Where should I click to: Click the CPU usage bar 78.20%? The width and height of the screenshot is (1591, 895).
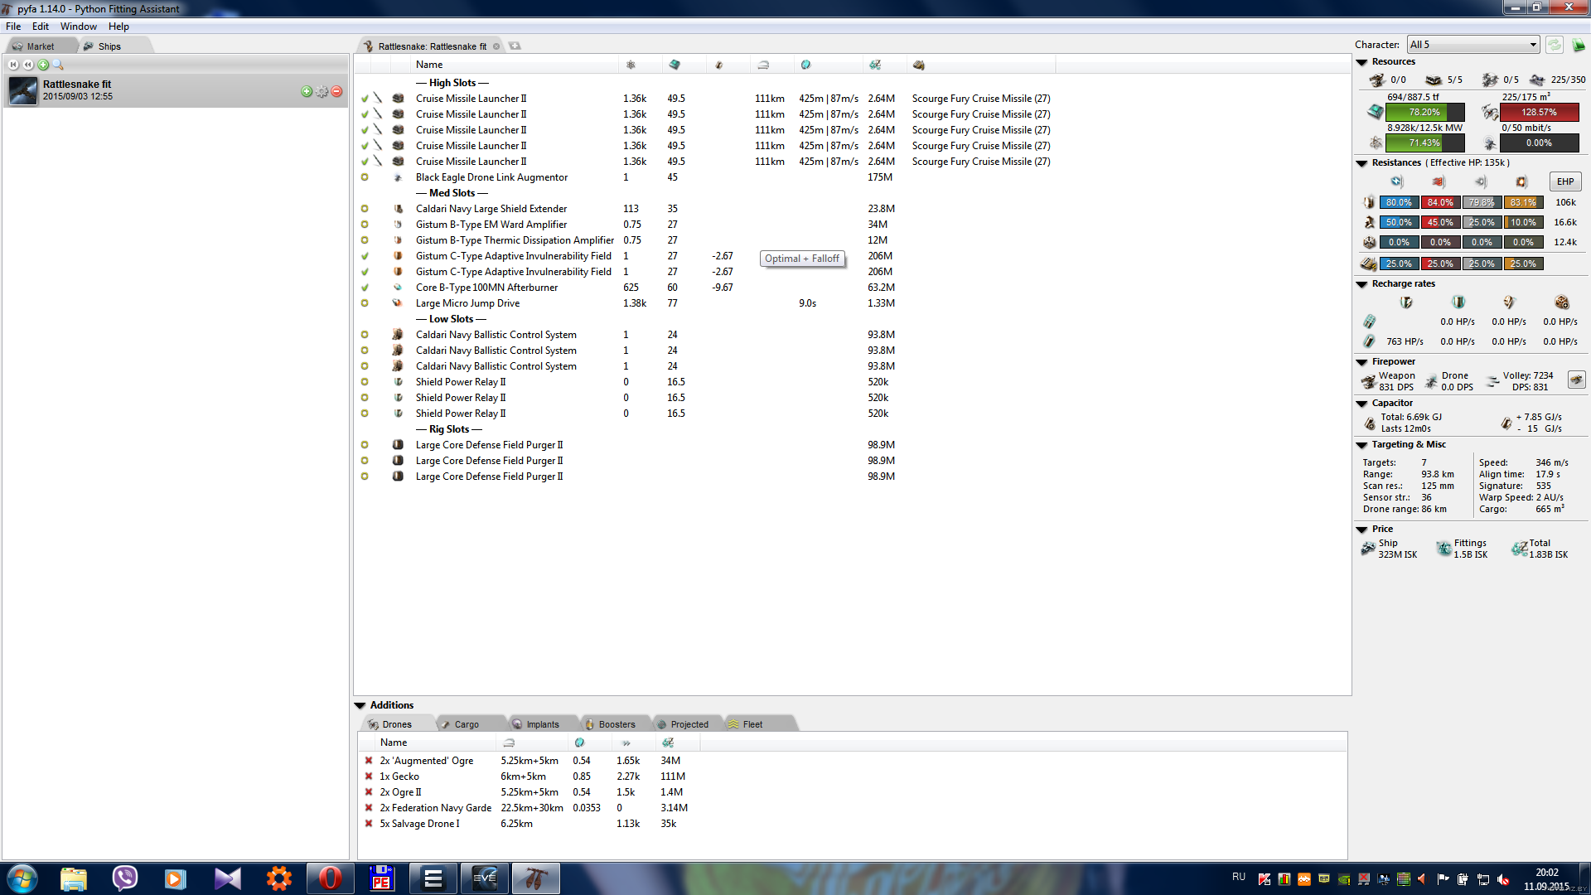[x=1424, y=112]
